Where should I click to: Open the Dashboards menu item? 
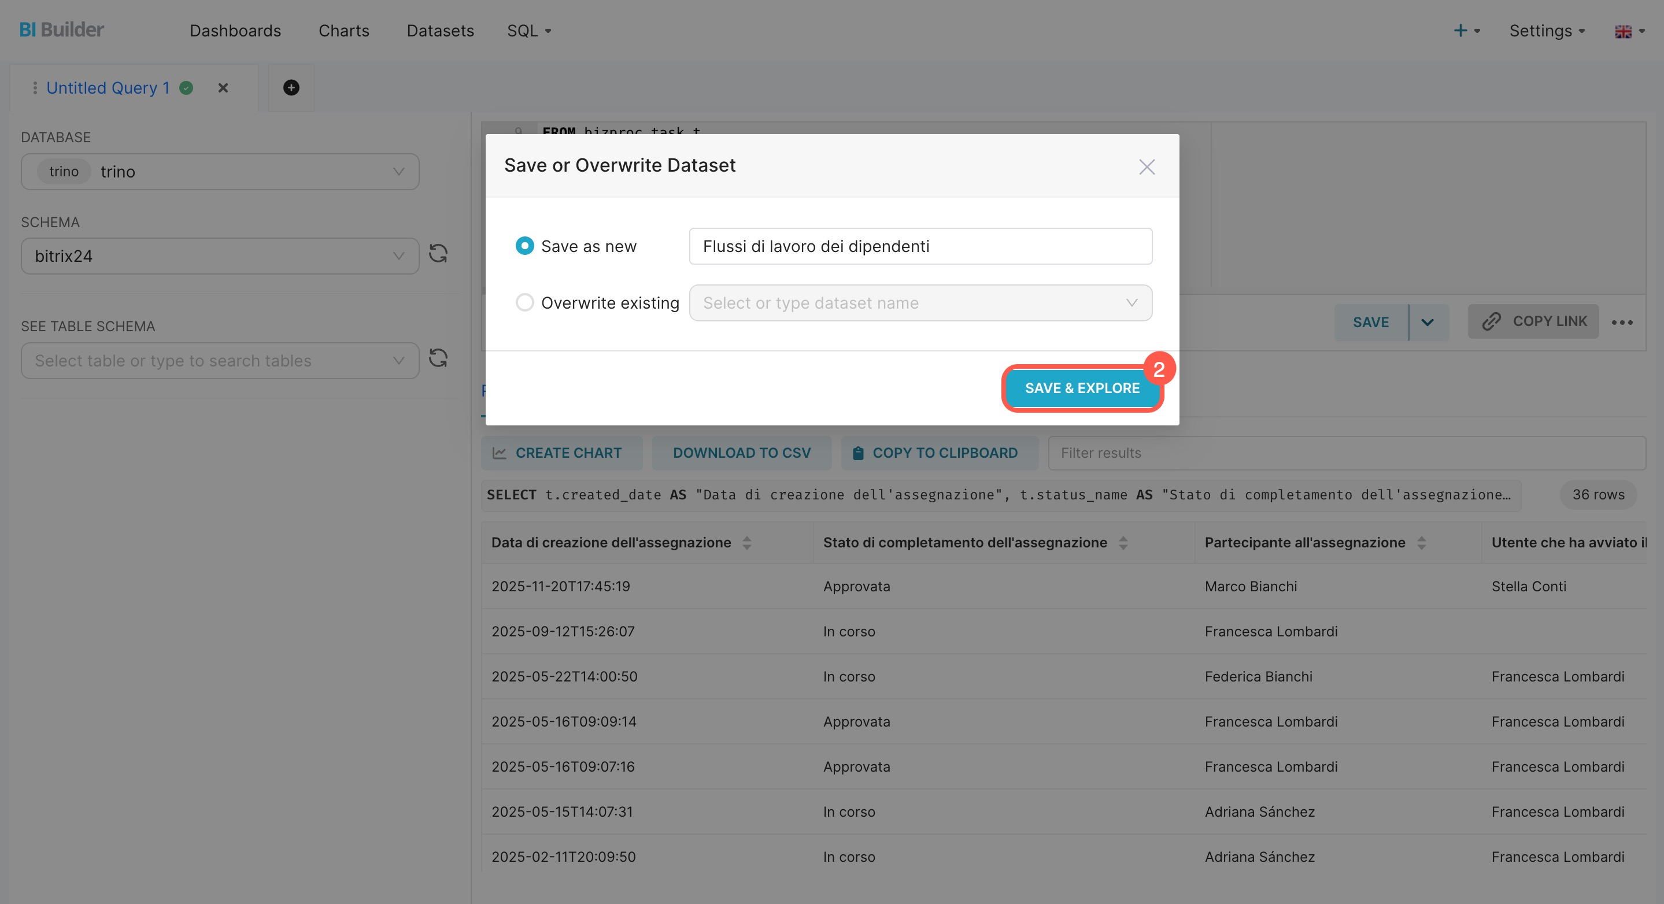point(235,31)
